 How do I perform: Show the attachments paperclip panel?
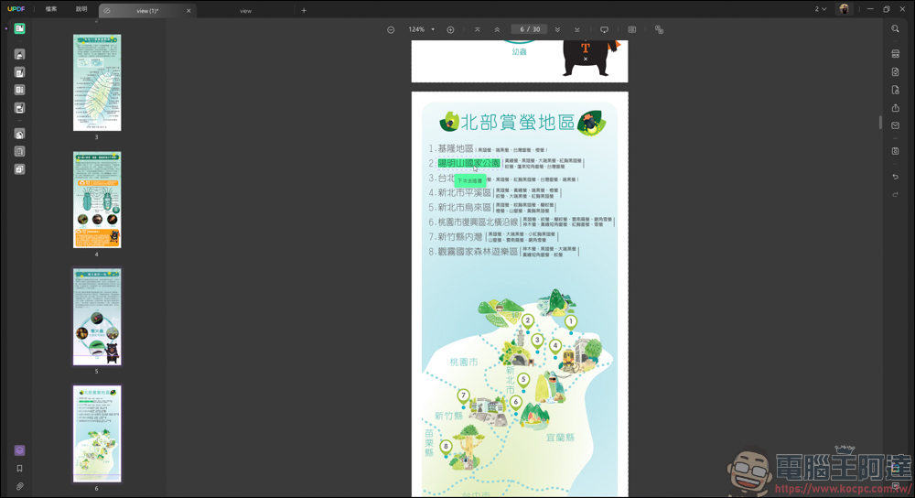pyautogui.click(x=19, y=486)
